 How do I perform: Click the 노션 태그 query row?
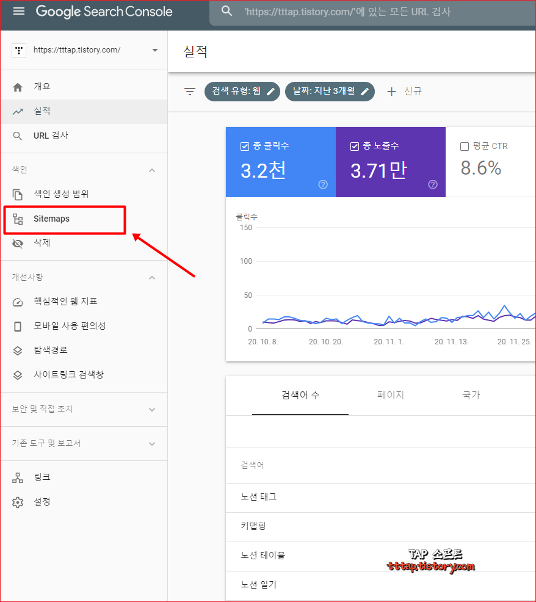(380, 498)
